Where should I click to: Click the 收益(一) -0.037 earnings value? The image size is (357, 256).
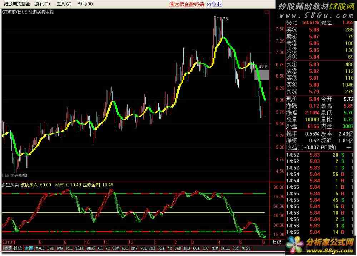point(311,147)
